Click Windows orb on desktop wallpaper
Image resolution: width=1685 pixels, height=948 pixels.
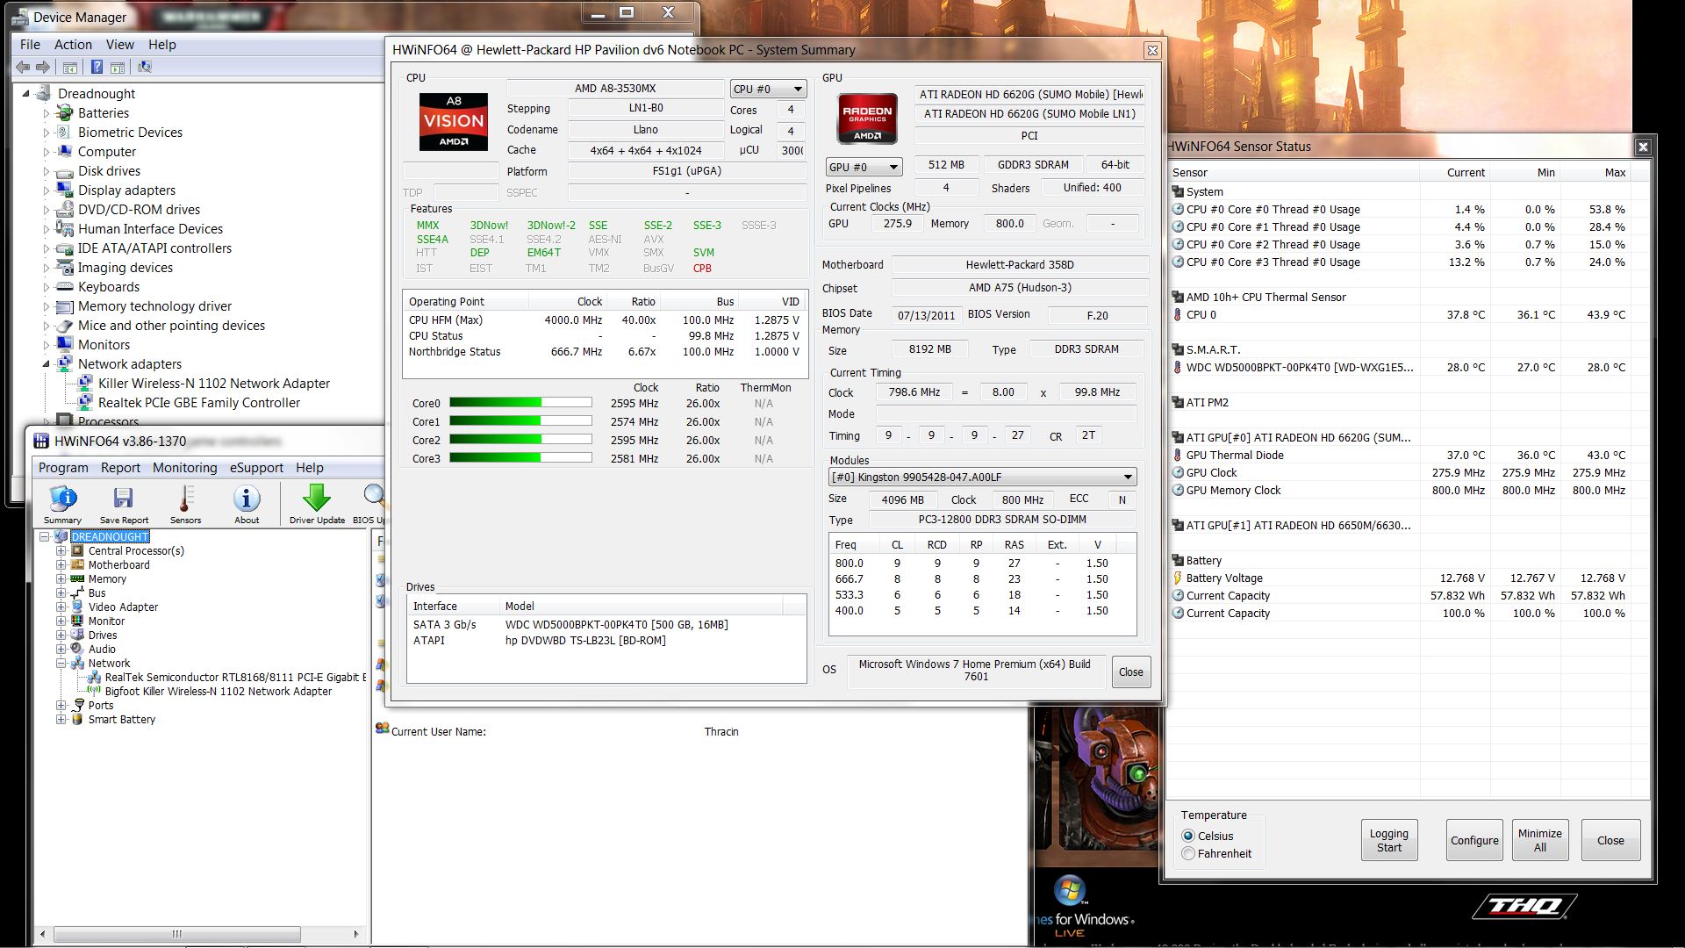[x=1069, y=890]
